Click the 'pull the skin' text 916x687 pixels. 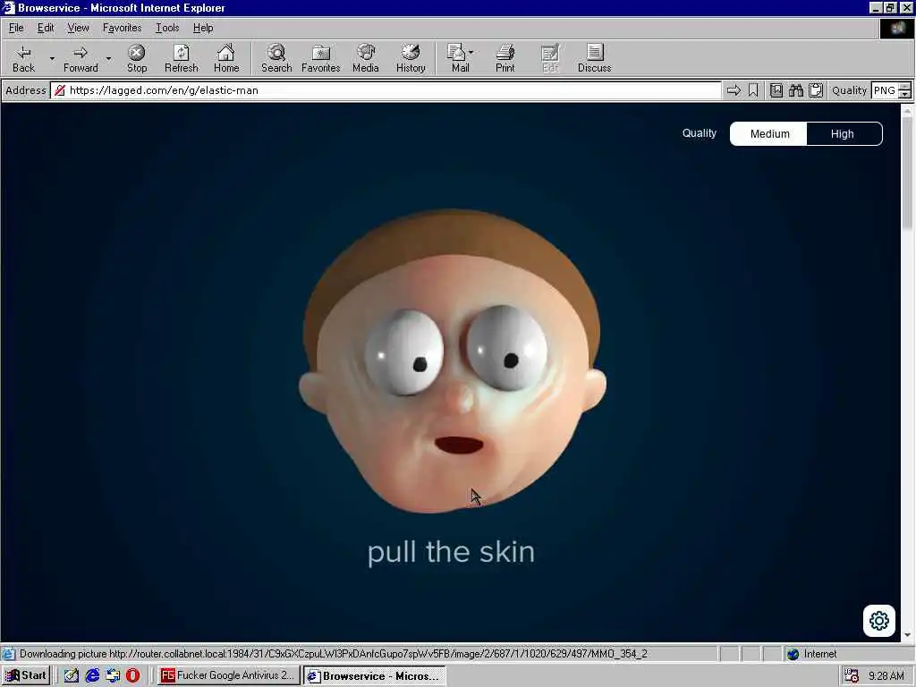[451, 553]
